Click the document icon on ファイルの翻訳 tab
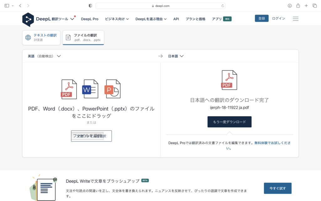Viewport: 321px width, 201px height. pos(68,37)
